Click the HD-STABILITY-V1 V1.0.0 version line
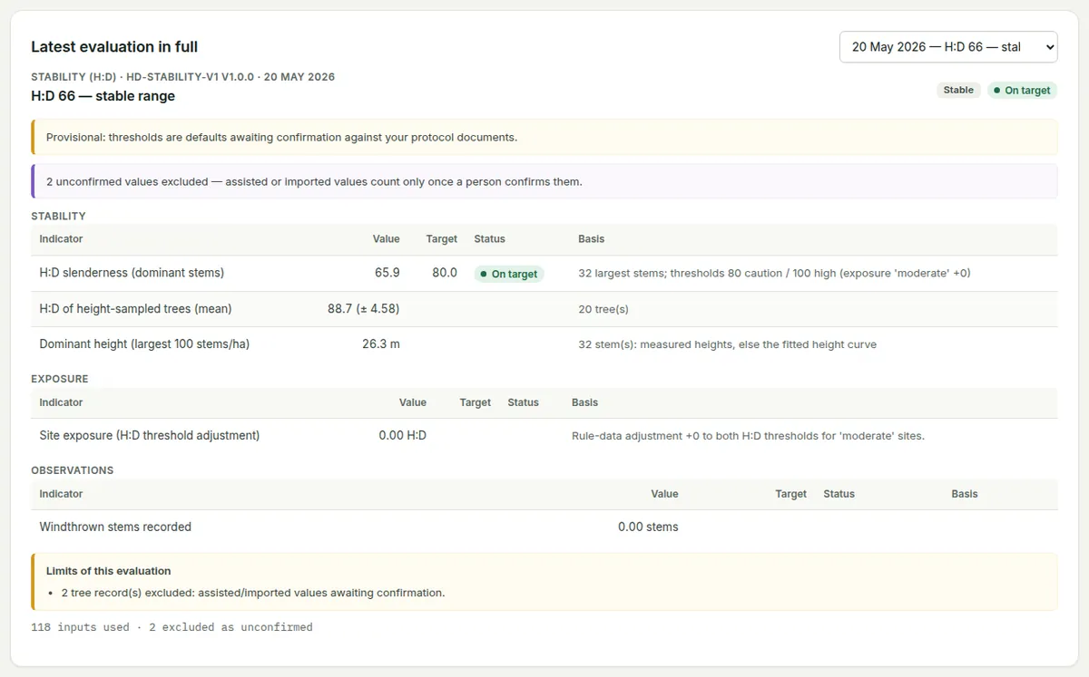Image resolution: width=1089 pixels, height=677 pixels. coord(183,77)
